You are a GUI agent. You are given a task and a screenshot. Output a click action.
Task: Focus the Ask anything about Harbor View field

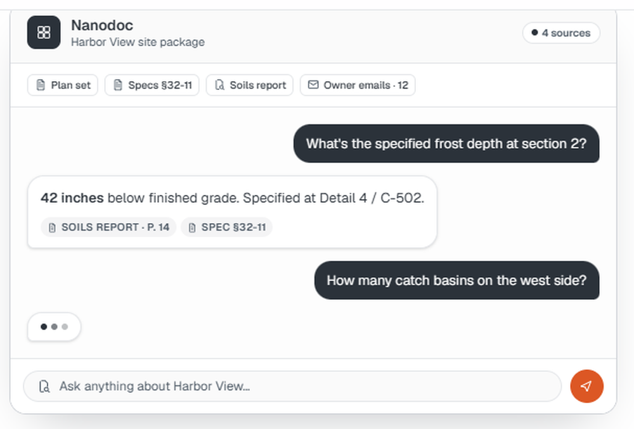click(x=292, y=386)
